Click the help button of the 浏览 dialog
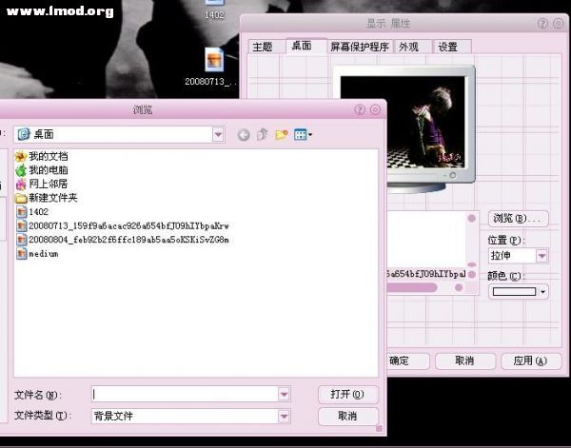 (x=360, y=109)
